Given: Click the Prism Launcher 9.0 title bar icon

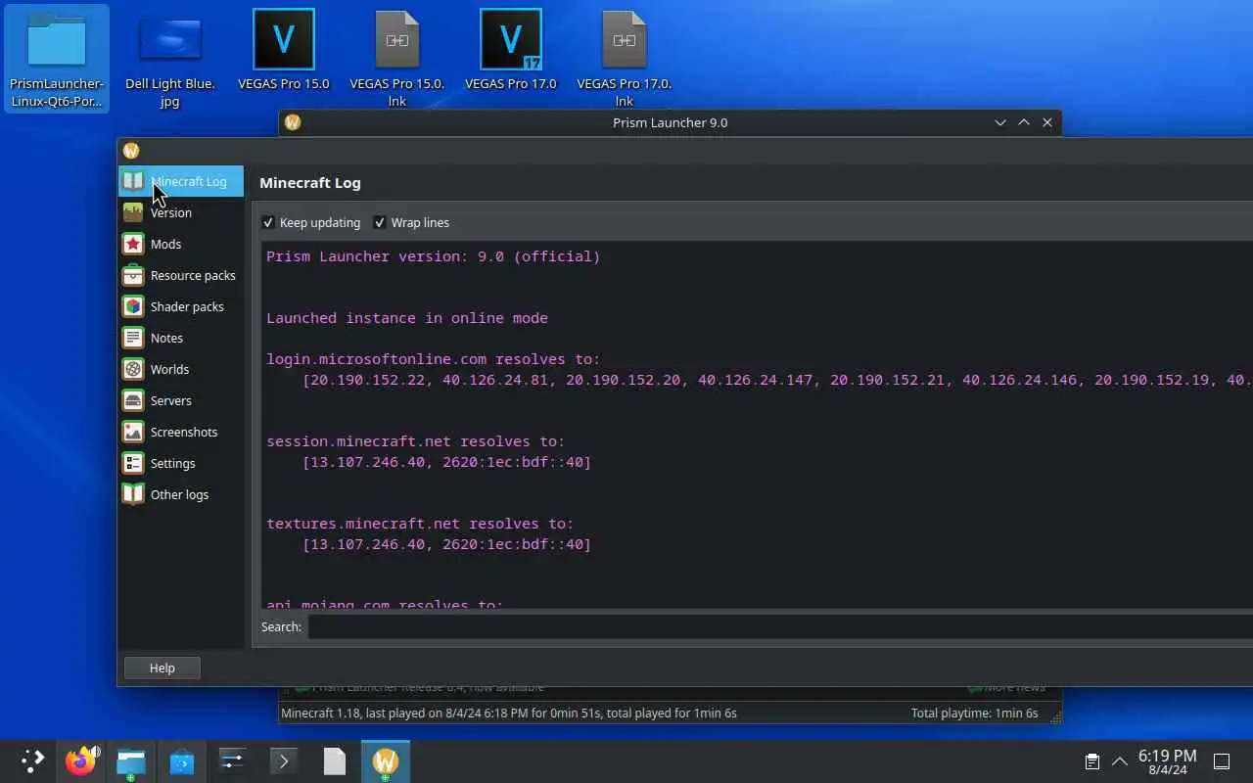Looking at the screenshot, I should tap(293, 122).
